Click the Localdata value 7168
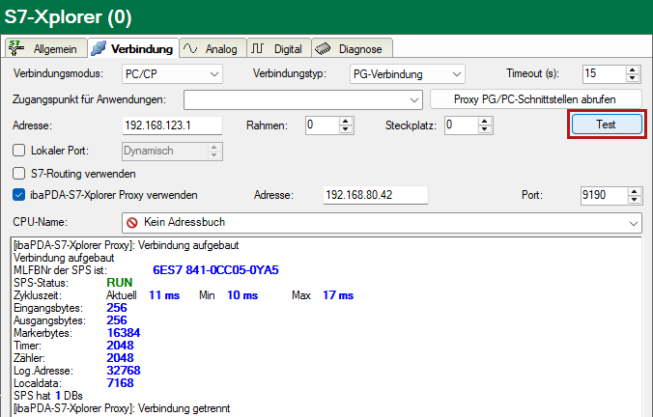The height and width of the screenshot is (417, 653). click(121, 383)
